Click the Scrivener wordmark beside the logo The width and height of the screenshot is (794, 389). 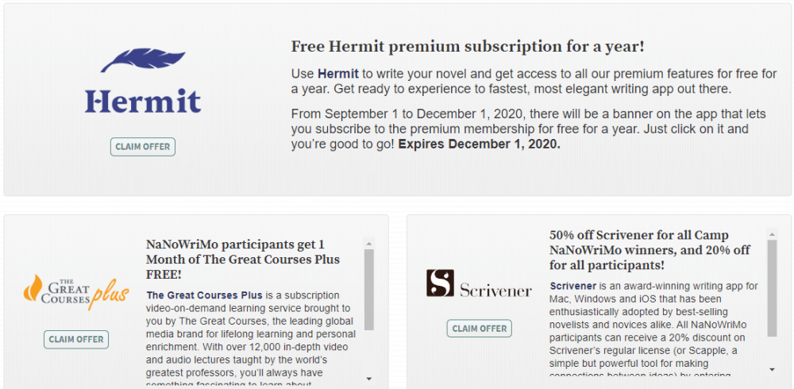[x=495, y=289]
